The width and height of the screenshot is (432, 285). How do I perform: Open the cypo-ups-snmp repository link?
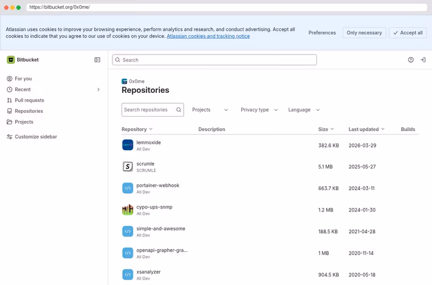point(154,207)
